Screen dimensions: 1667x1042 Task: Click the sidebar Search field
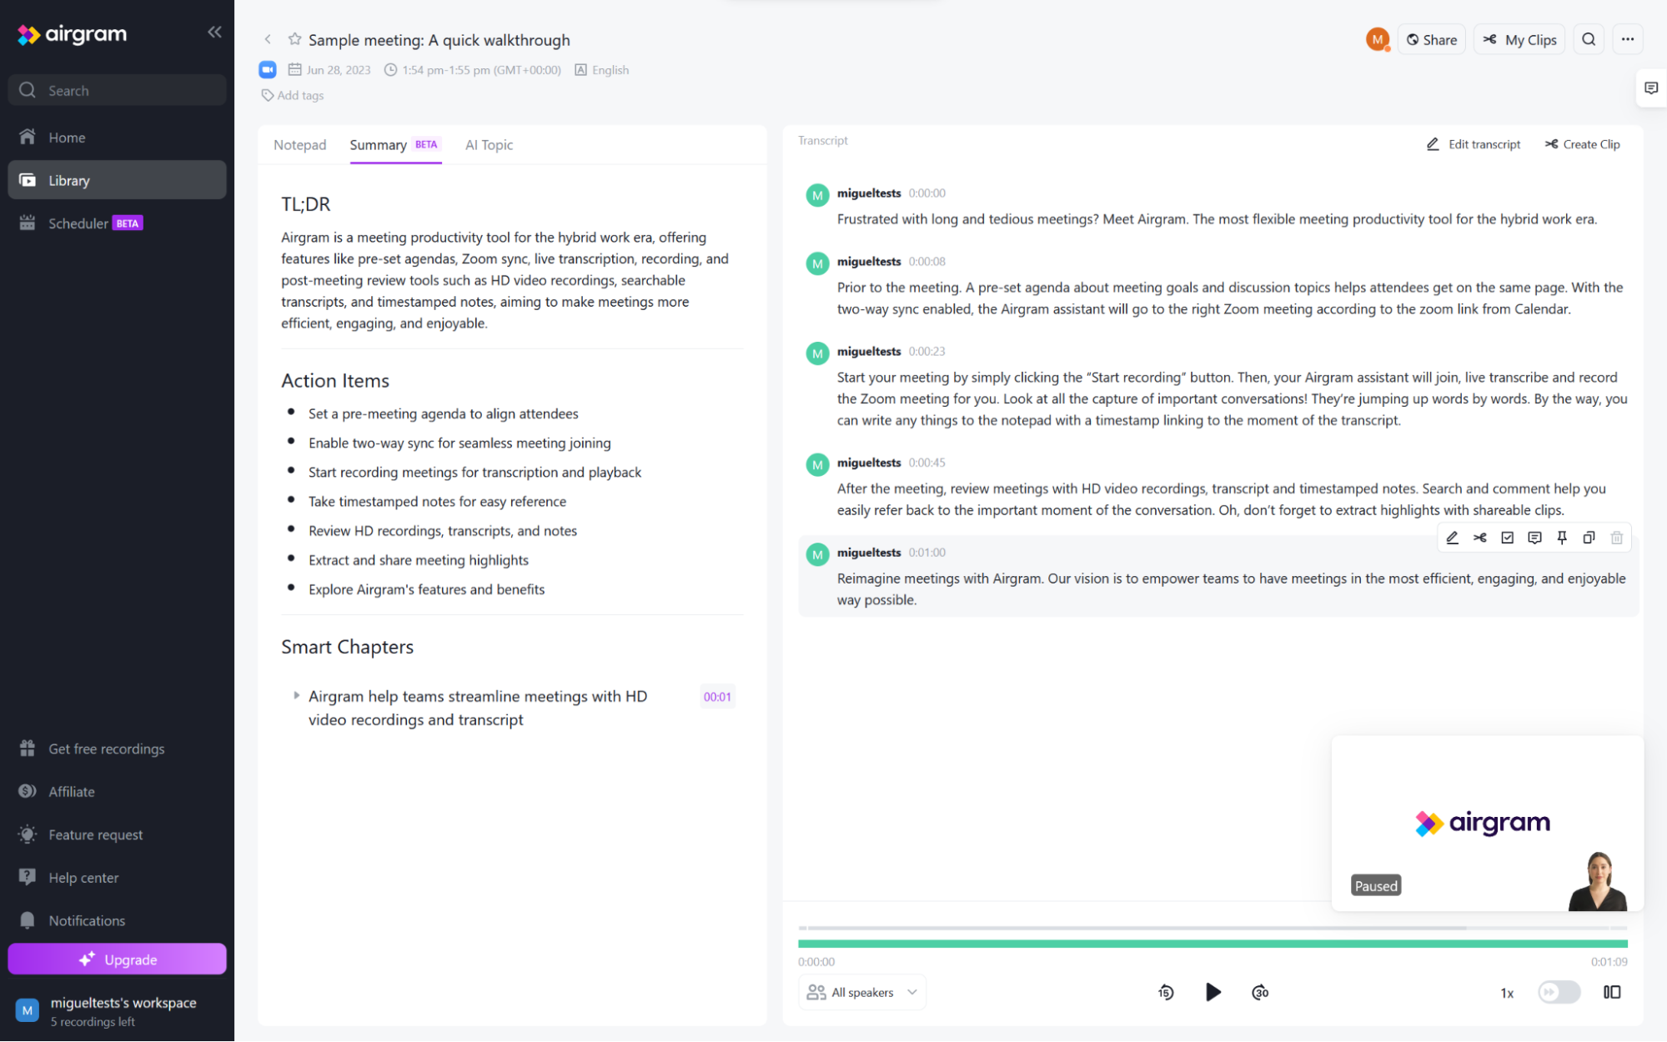click(117, 90)
